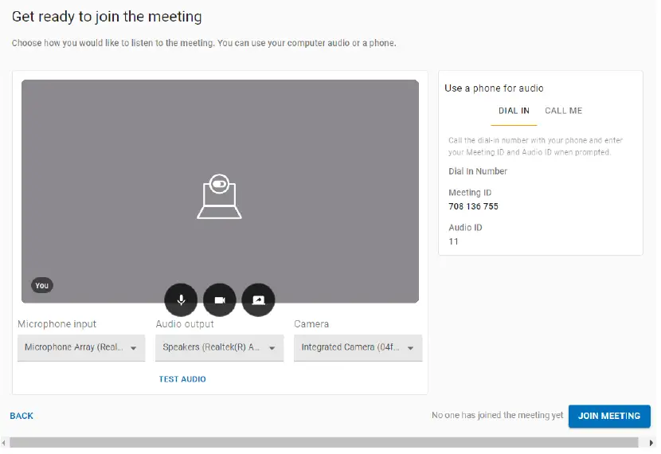Click the "You" badge on the video preview
The image size is (661, 454).
click(x=42, y=285)
